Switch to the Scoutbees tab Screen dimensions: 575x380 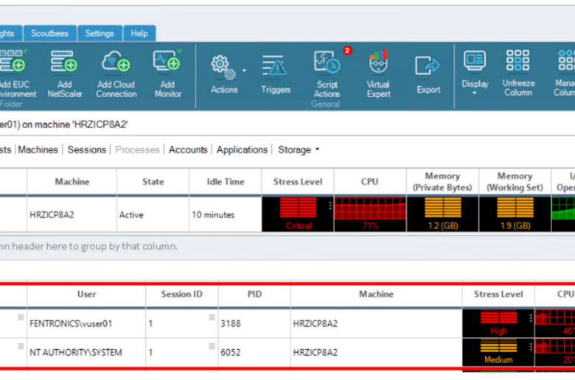pos(50,33)
